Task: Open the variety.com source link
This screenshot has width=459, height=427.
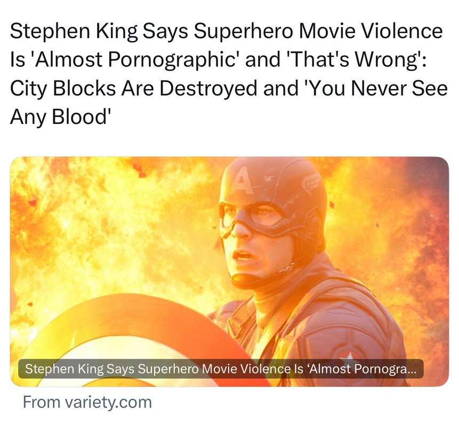Action: click(87, 402)
